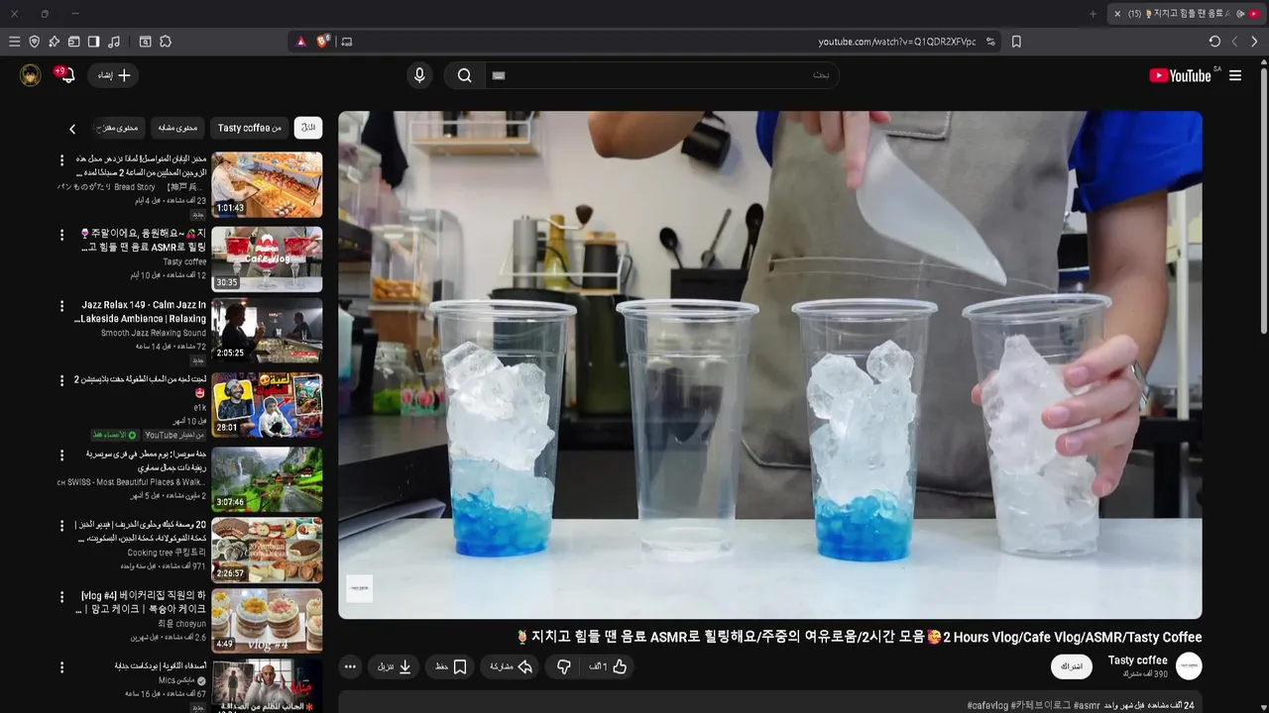Open the Brave Wallet icon in toolbar

click(73, 42)
